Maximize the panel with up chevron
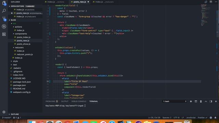 (x=206, y=101)
